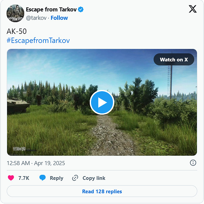Open the #EscapefromTarkov hashtag
This screenshot has height=204, width=204.
click(38, 41)
